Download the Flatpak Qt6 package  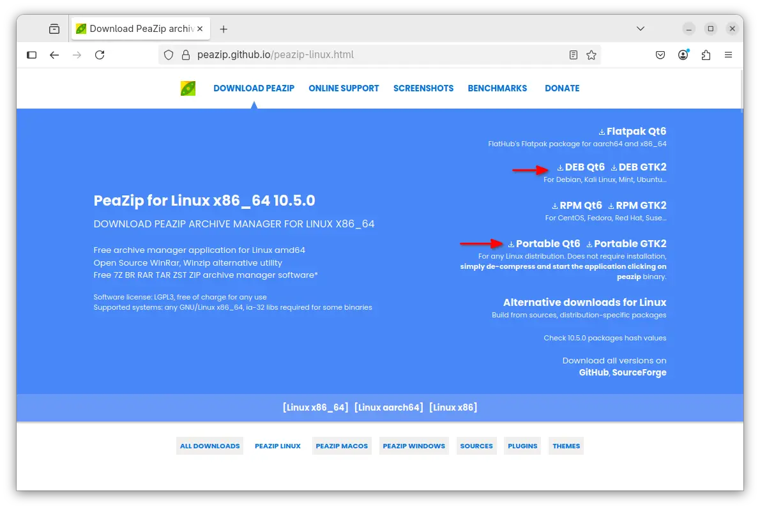632,132
